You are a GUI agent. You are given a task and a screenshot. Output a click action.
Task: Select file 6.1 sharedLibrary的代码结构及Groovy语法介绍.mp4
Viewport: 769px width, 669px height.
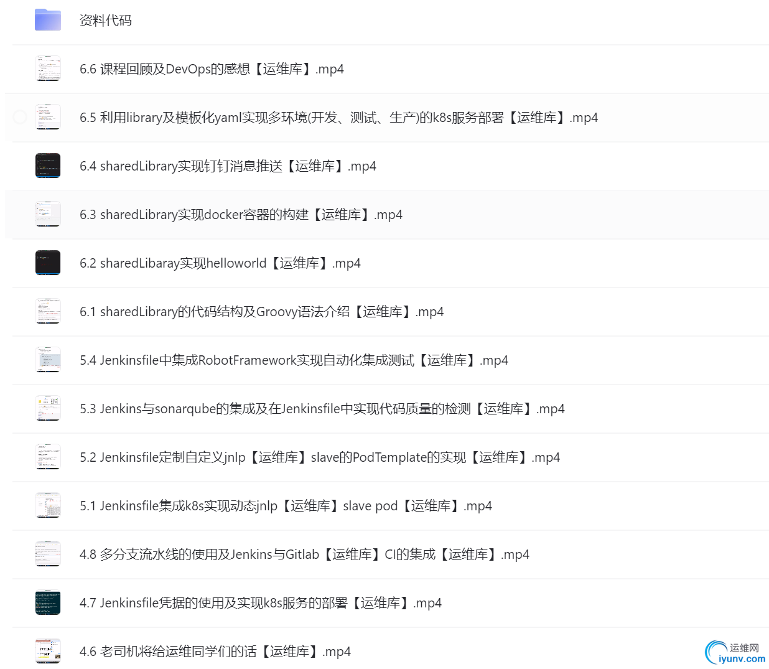[x=261, y=312]
